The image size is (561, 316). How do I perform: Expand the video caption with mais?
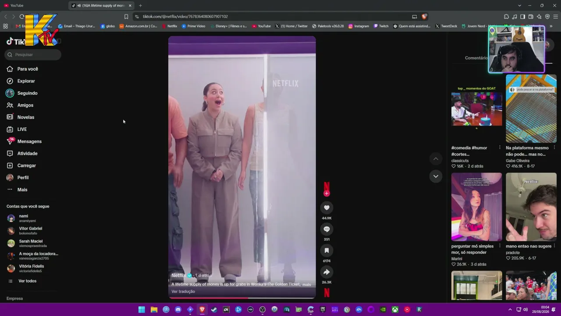(x=306, y=284)
